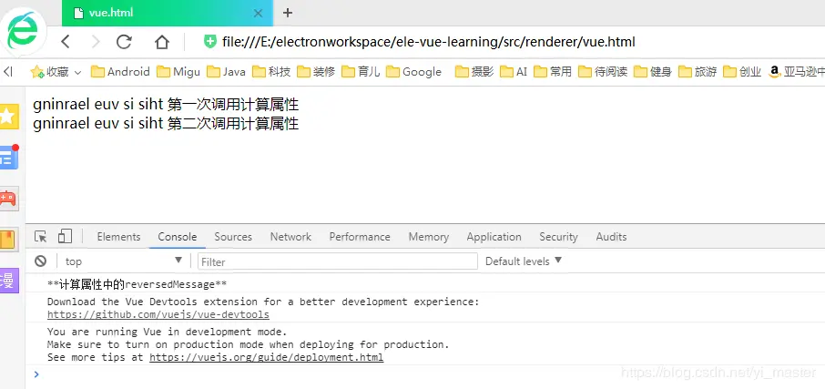This screenshot has width=825, height=389.
Task: Collapse bookmarks bar with left arrow icon
Action: pyautogui.click(x=8, y=72)
